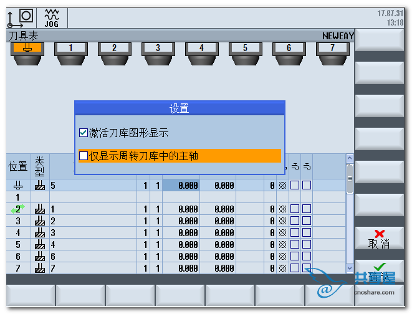Select magazine pocket 1 graphic
Screen dimensions: 412x314
(71, 54)
